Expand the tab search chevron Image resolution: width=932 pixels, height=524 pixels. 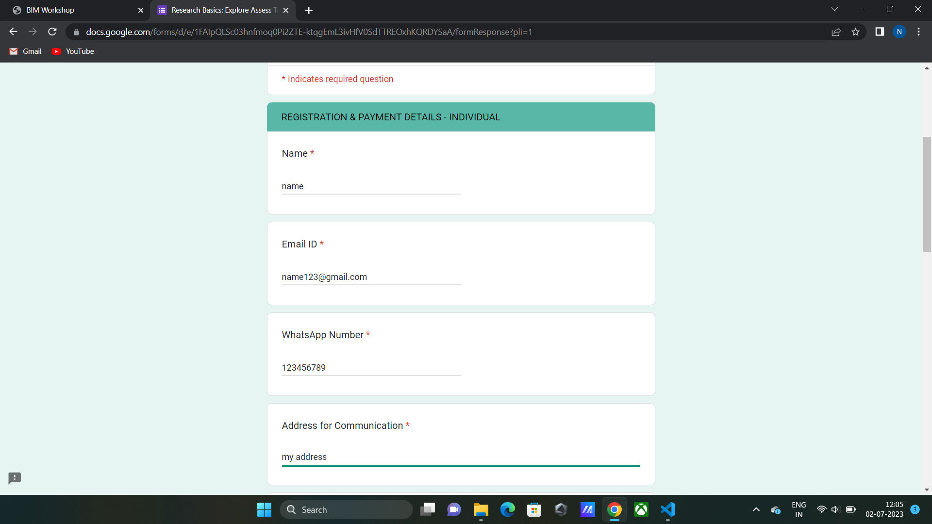[x=834, y=9]
